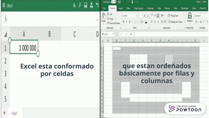Image resolution: width=209 pixels, height=118 pixels.
Task: Click Increase Indent icon
Action: coord(165,22)
